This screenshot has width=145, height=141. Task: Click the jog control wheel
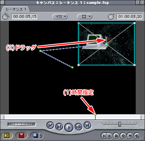[x=22, y=124]
